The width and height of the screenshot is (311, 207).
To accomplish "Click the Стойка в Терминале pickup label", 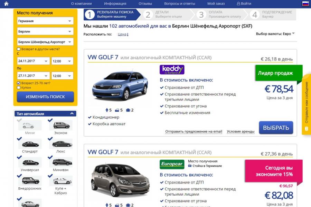I will (x=207, y=166).
